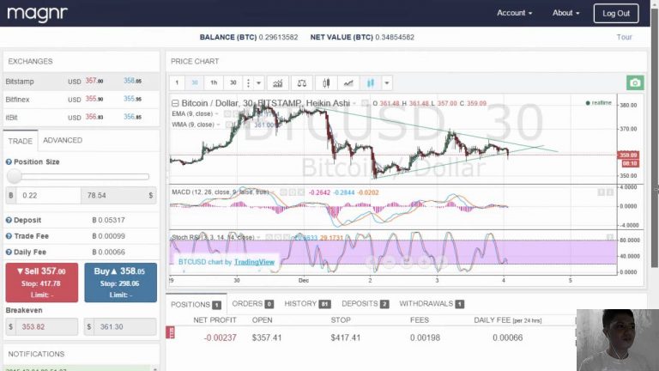Open the HISTORY tab
This screenshot has height=371, width=659.
(308, 304)
